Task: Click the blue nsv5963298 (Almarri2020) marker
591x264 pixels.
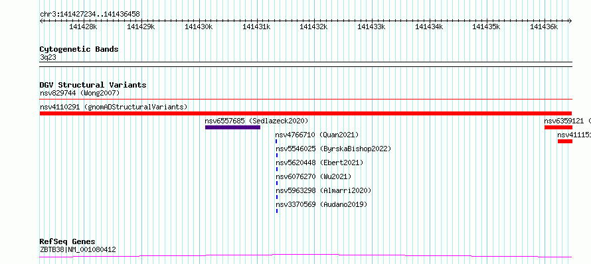Action: (x=277, y=197)
